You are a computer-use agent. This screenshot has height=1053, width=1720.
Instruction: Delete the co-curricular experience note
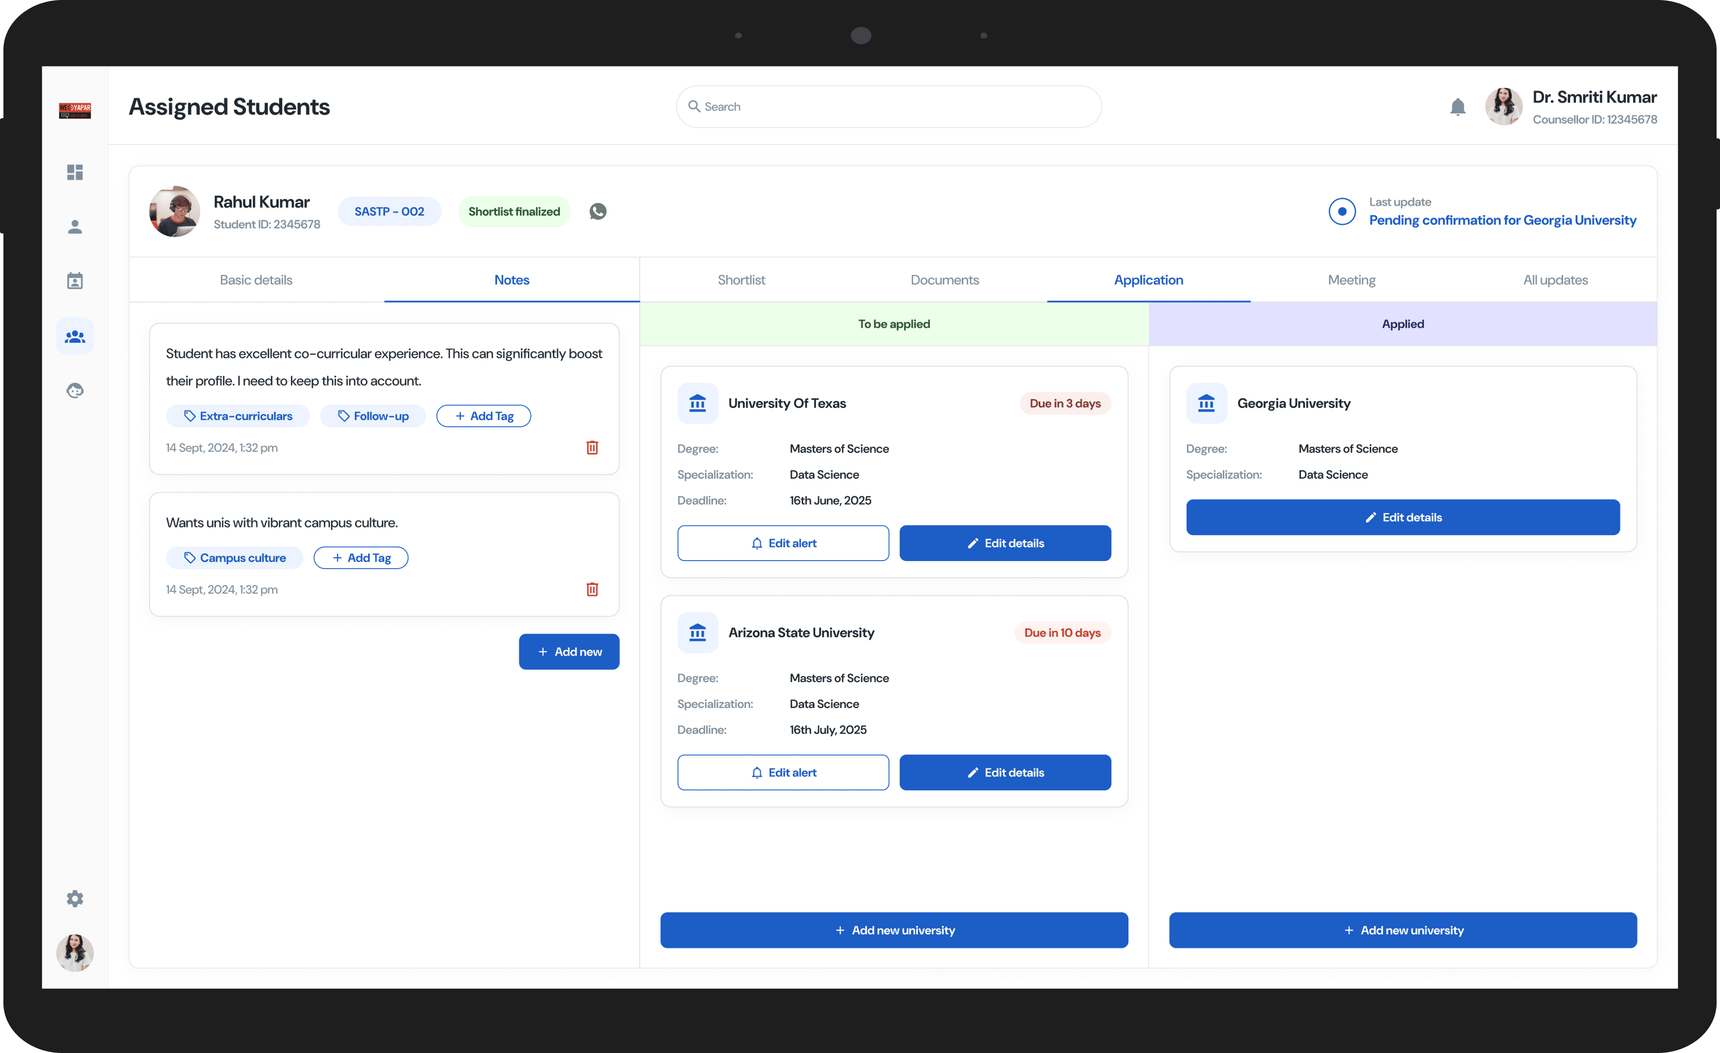coord(592,448)
